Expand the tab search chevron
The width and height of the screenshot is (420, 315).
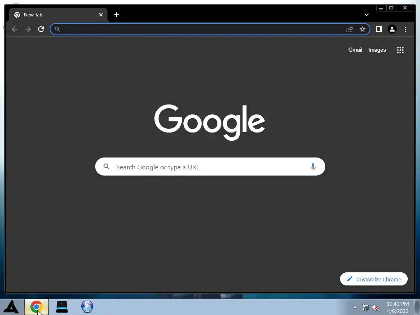tap(367, 15)
